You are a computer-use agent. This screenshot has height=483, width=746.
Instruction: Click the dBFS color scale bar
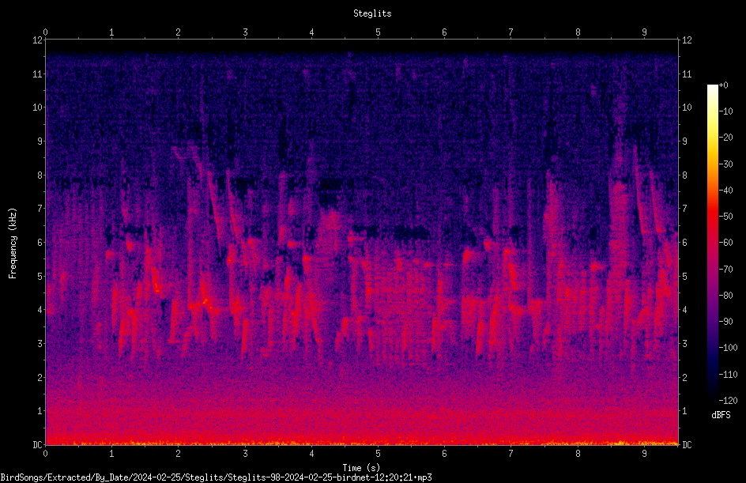712,243
